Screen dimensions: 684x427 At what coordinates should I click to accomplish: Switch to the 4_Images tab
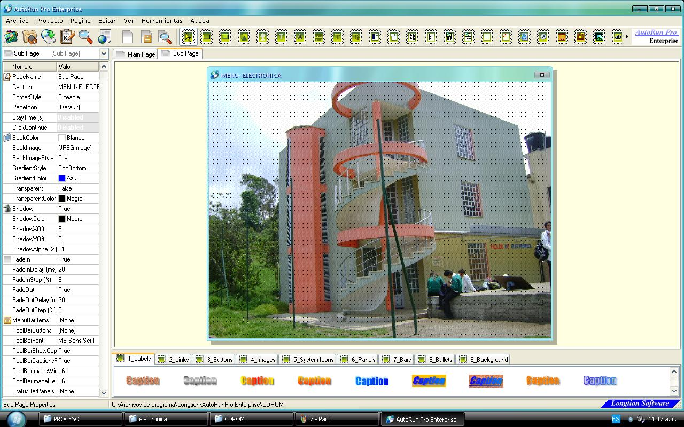point(256,359)
